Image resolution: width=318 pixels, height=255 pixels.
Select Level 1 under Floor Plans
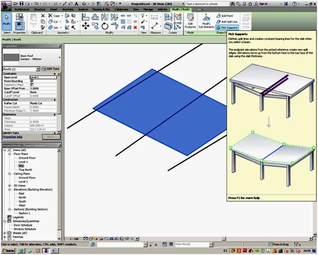23,161
